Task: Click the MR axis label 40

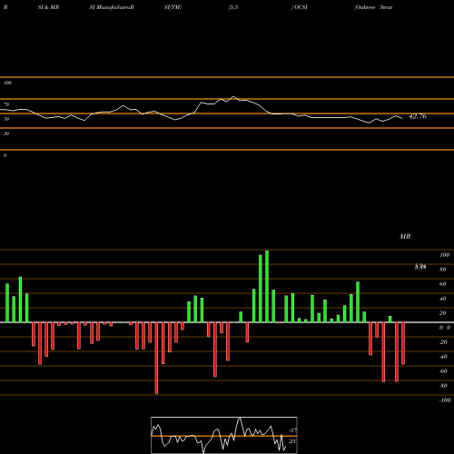Action: (443, 299)
